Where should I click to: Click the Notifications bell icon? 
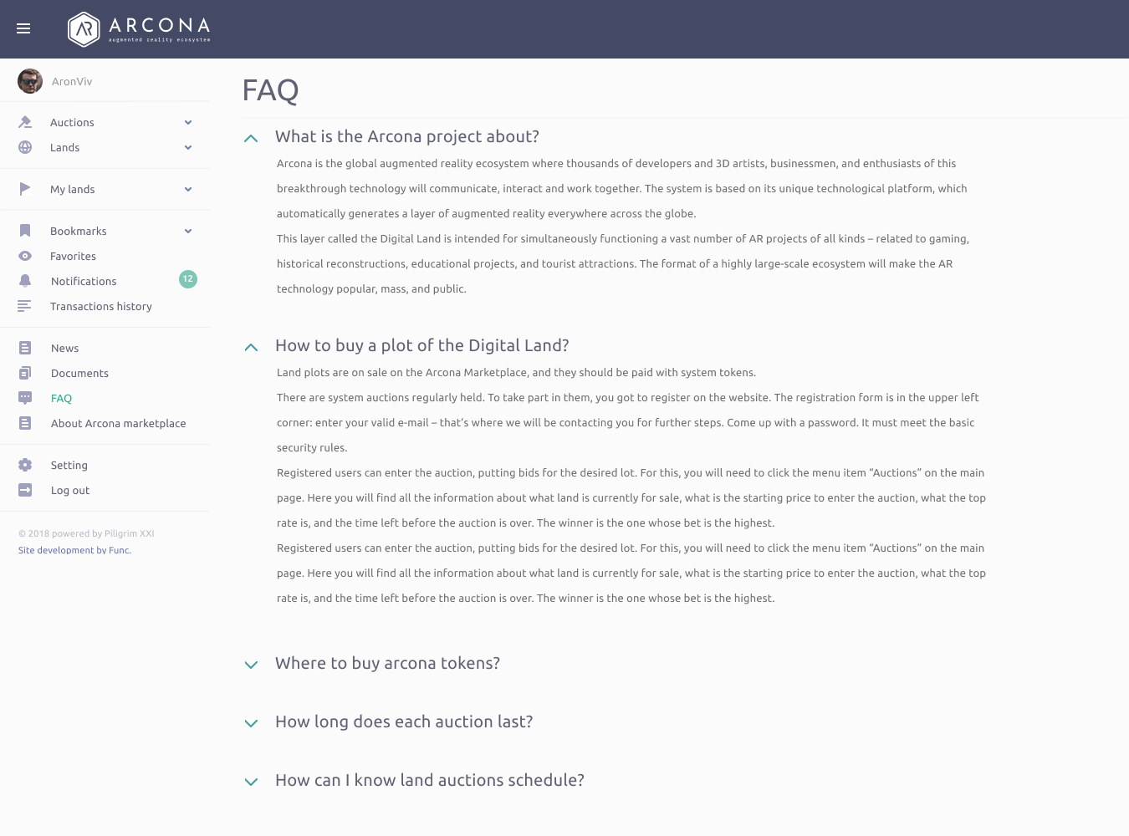pos(25,281)
